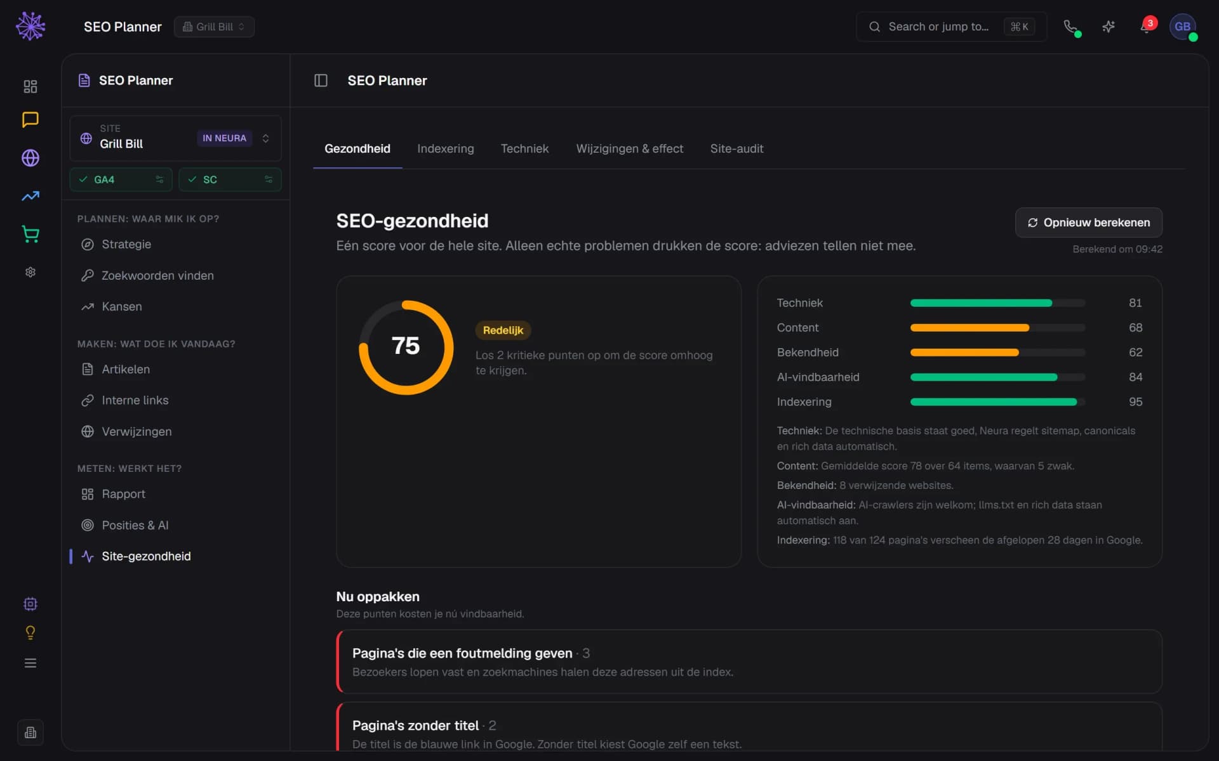Click the Content progress bar
1219x761 pixels.
[x=997, y=328]
